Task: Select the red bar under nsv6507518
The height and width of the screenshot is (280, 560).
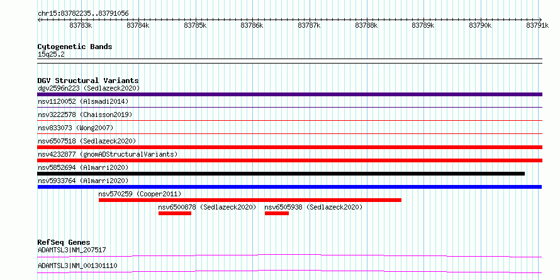Action: [289, 147]
